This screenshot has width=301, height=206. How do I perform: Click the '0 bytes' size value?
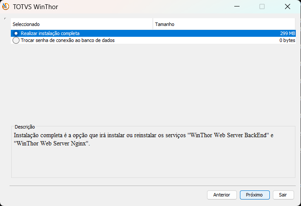pyautogui.click(x=287, y=40)
